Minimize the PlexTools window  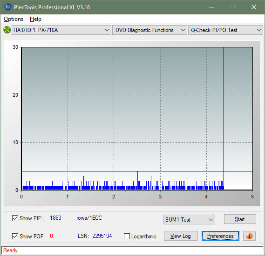click(x=211, y=7)
